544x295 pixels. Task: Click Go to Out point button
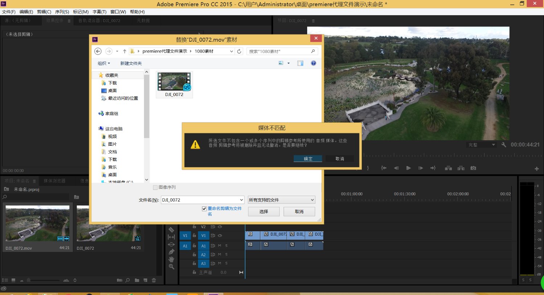coord(433,168)
